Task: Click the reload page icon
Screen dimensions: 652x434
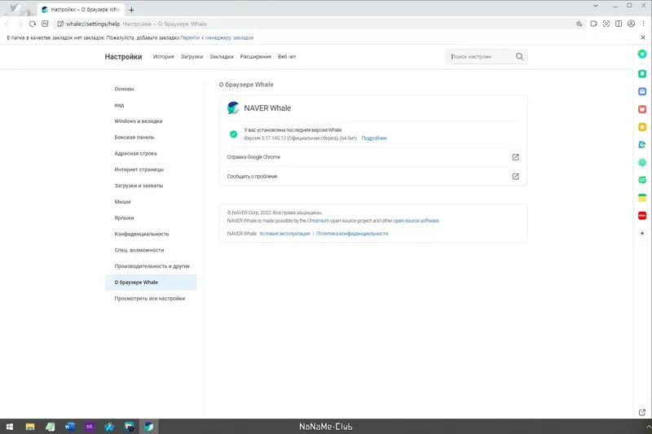Action: click(33, 24)
